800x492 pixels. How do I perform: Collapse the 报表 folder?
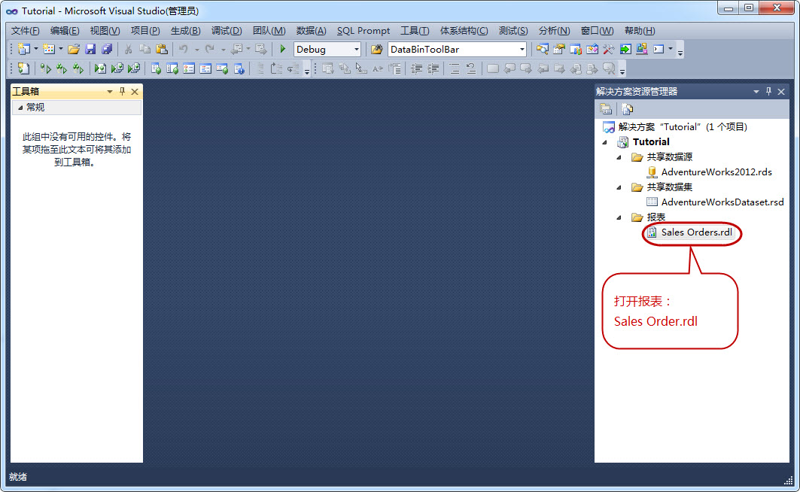[x=619, y=217]
